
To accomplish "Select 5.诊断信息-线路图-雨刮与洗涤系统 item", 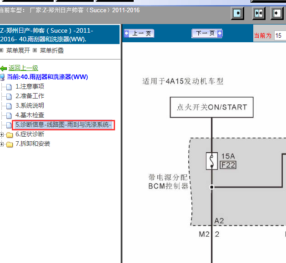I will [x=63, y=125].
